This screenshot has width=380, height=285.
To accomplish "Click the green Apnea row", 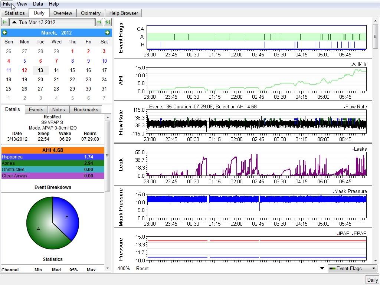I will [x=53, y=163].
